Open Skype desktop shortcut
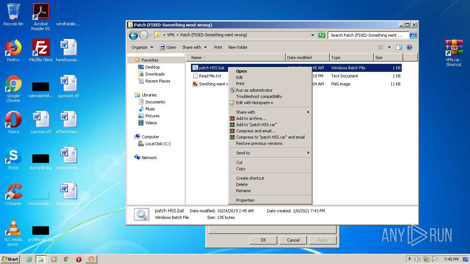 (x=13, y=158)
